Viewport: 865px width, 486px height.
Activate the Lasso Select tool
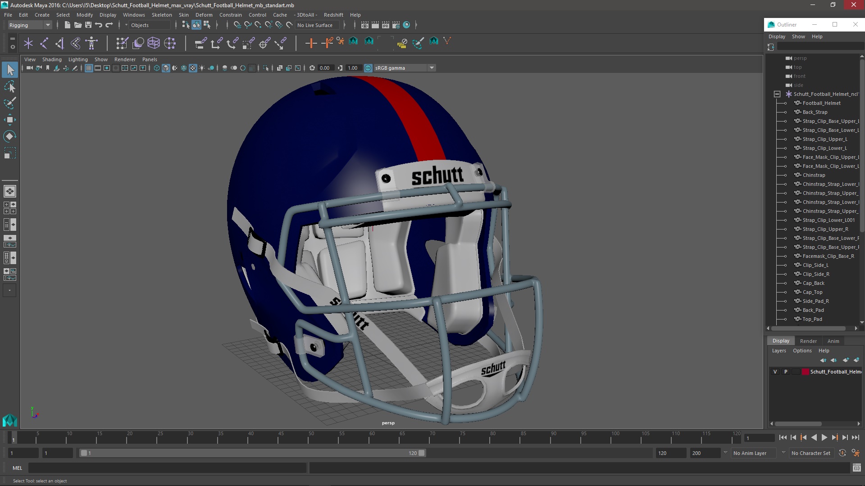point(10,86)
